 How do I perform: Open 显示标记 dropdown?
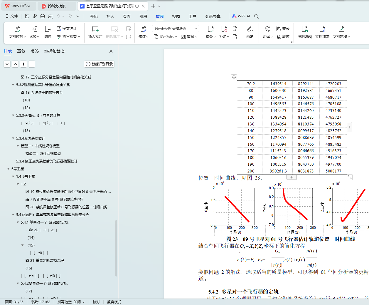pos(166,37)
